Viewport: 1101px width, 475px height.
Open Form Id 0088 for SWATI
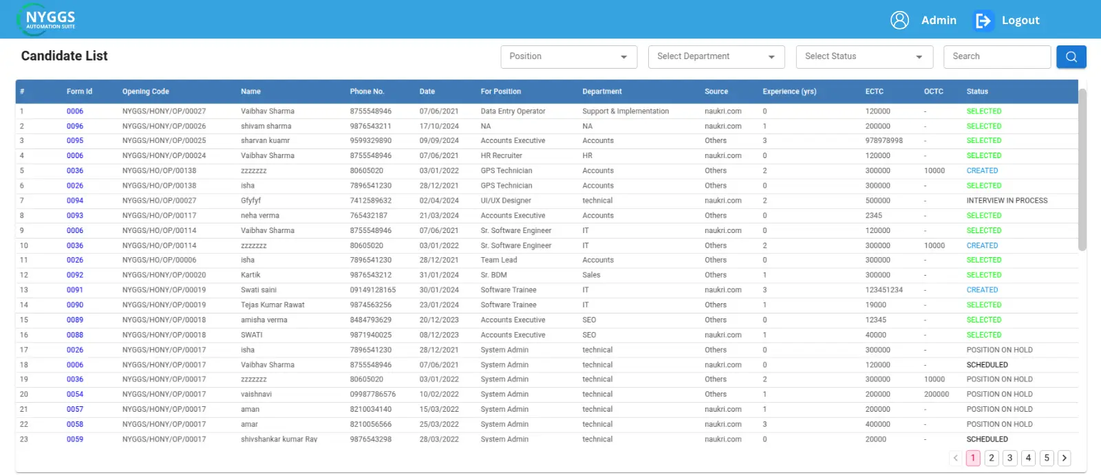pos(75,335)
